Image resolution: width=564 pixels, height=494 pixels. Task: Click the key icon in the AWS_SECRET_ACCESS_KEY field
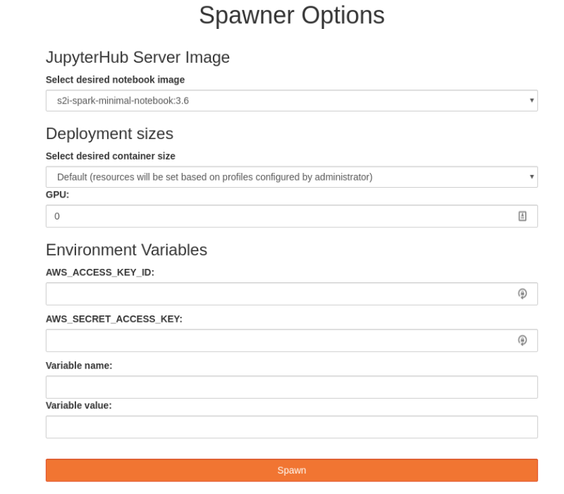coord(522,340)
